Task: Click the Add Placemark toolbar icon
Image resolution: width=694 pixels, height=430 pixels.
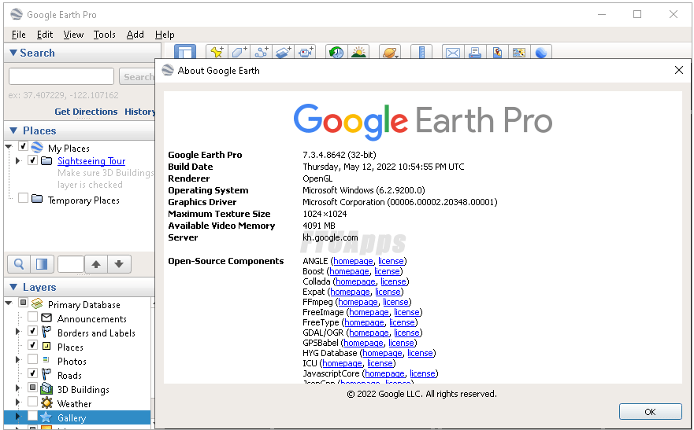Action: tap(216, 53)
